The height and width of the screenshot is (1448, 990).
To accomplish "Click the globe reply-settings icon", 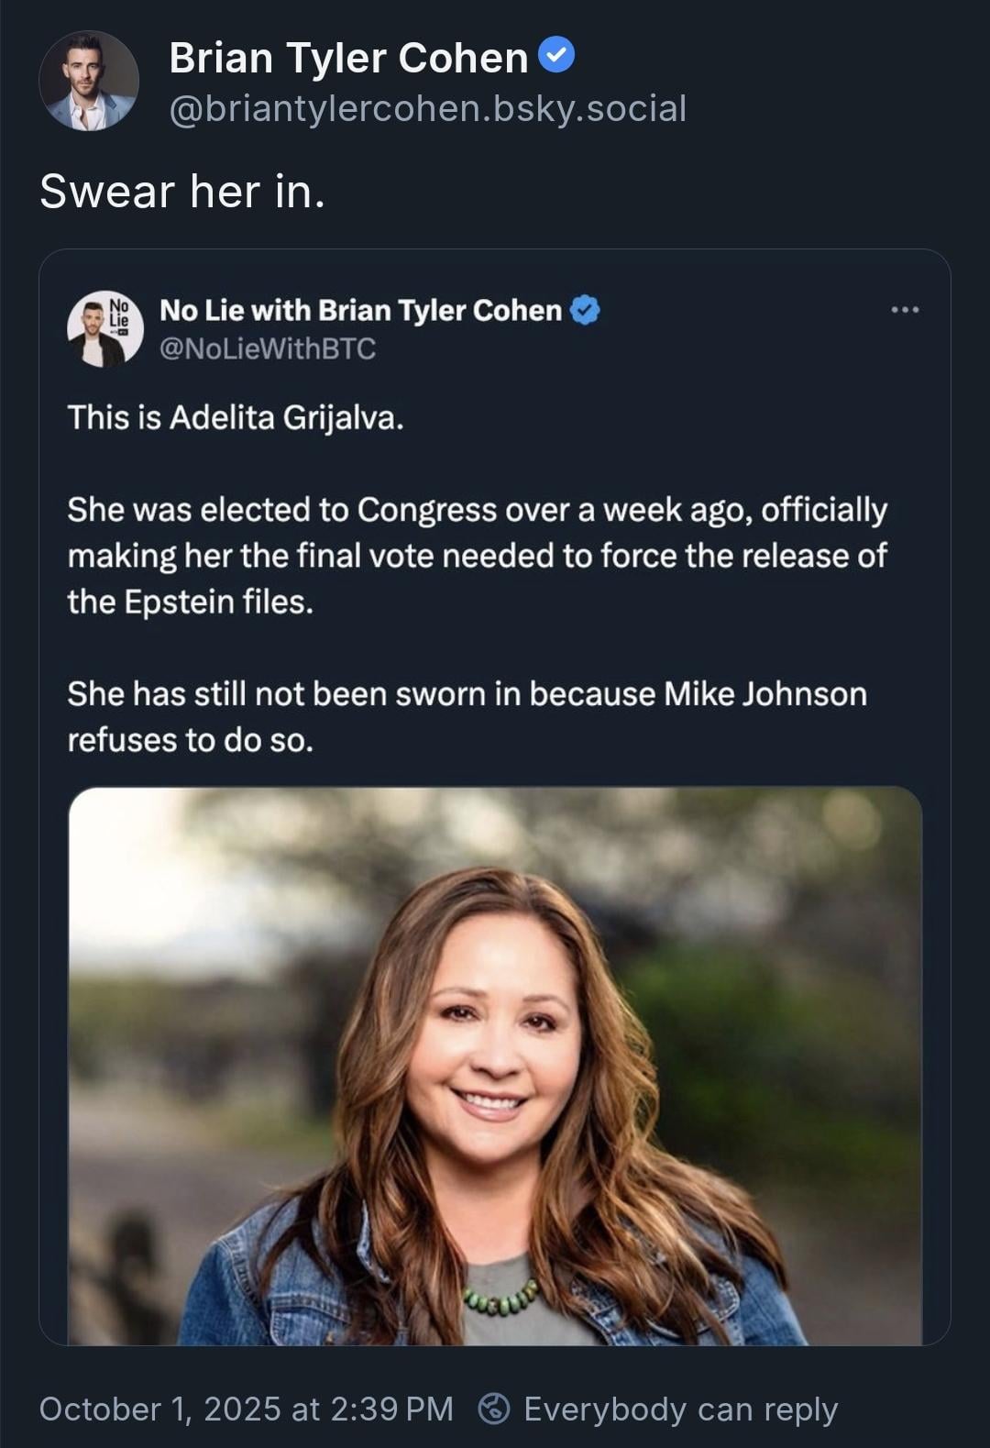I will (x=495, y=1409).
